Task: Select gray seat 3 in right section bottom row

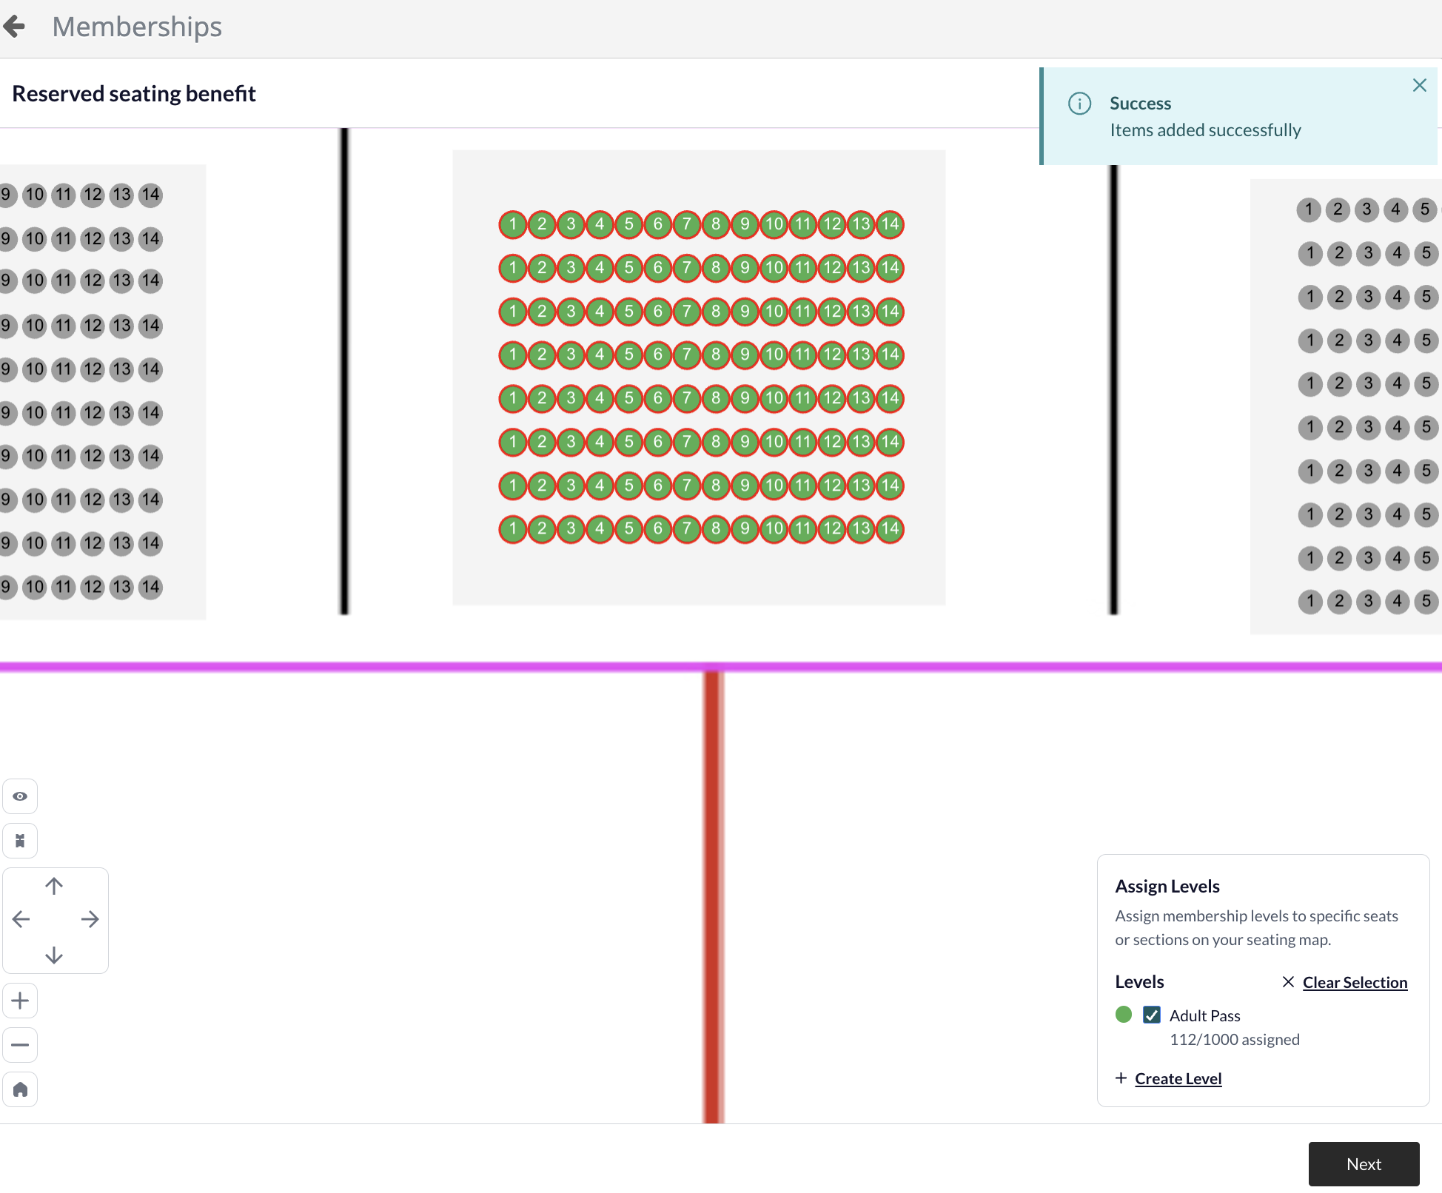Action: pyautogui.click(x=1368, y=602)
